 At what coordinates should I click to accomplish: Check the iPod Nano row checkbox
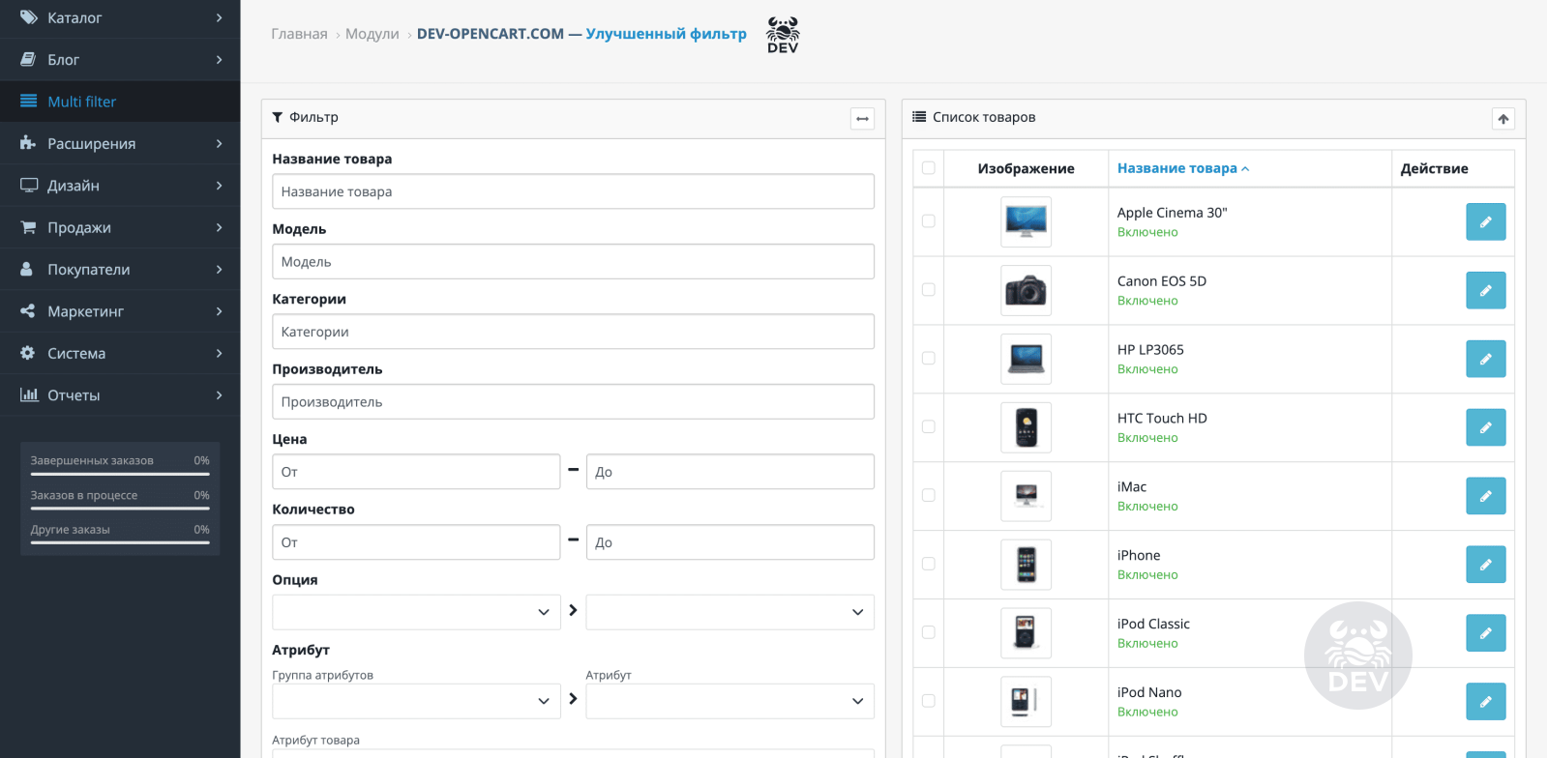(x=929, y=701)
